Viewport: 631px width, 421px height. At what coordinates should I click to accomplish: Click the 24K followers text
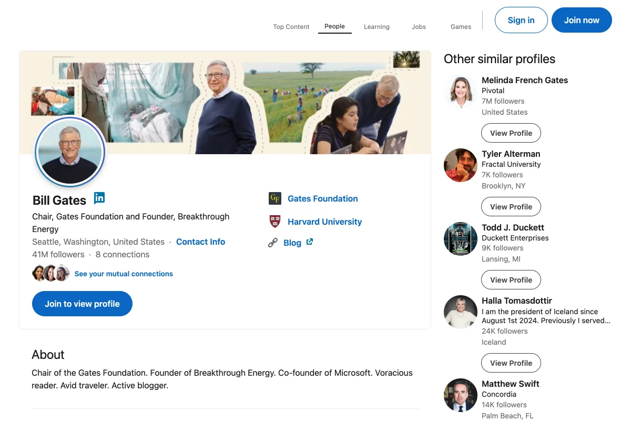pyautogui.click(x=505, y=331)
